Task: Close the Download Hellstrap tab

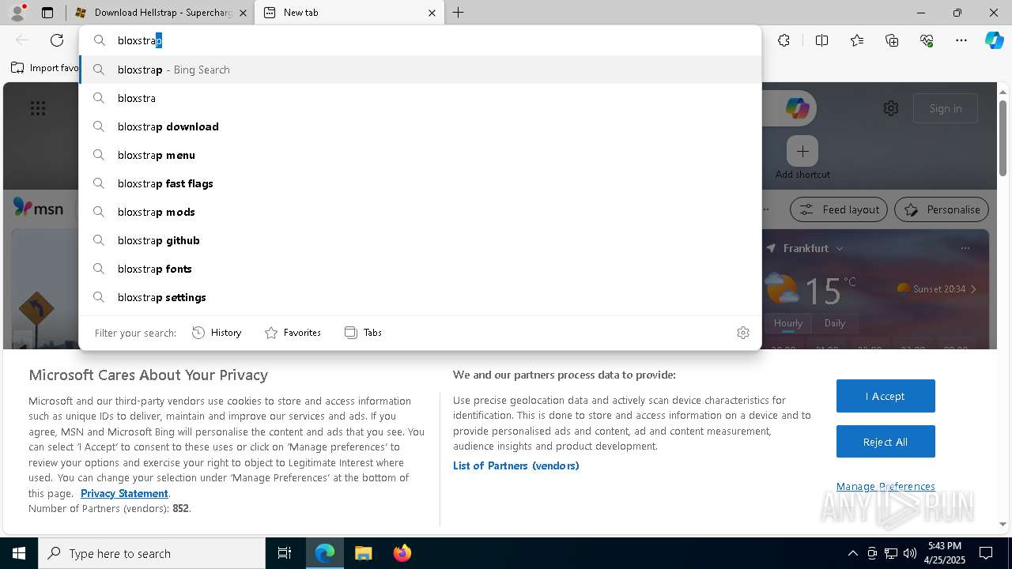Action: (244, 13)
